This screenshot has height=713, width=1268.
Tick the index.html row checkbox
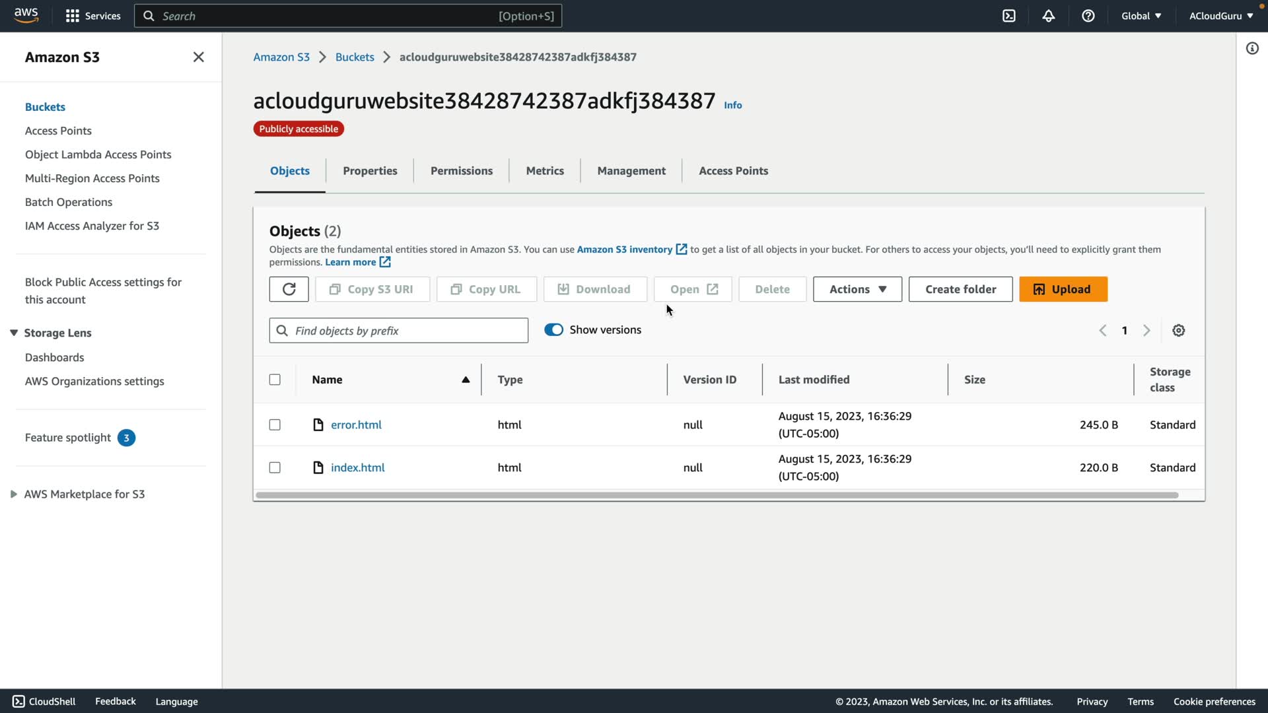275,467
